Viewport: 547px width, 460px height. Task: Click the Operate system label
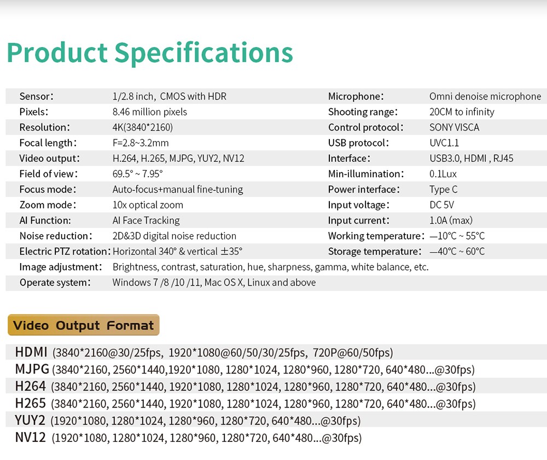(55, 283)
